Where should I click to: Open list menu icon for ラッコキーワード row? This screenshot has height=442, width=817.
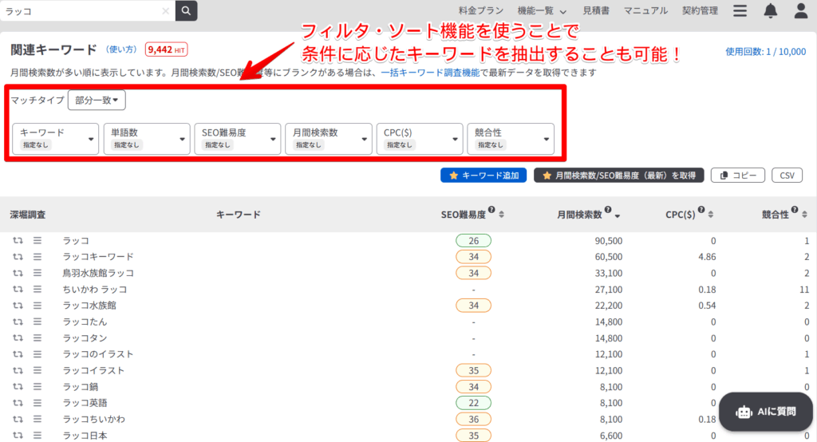[x=37, y=257]
